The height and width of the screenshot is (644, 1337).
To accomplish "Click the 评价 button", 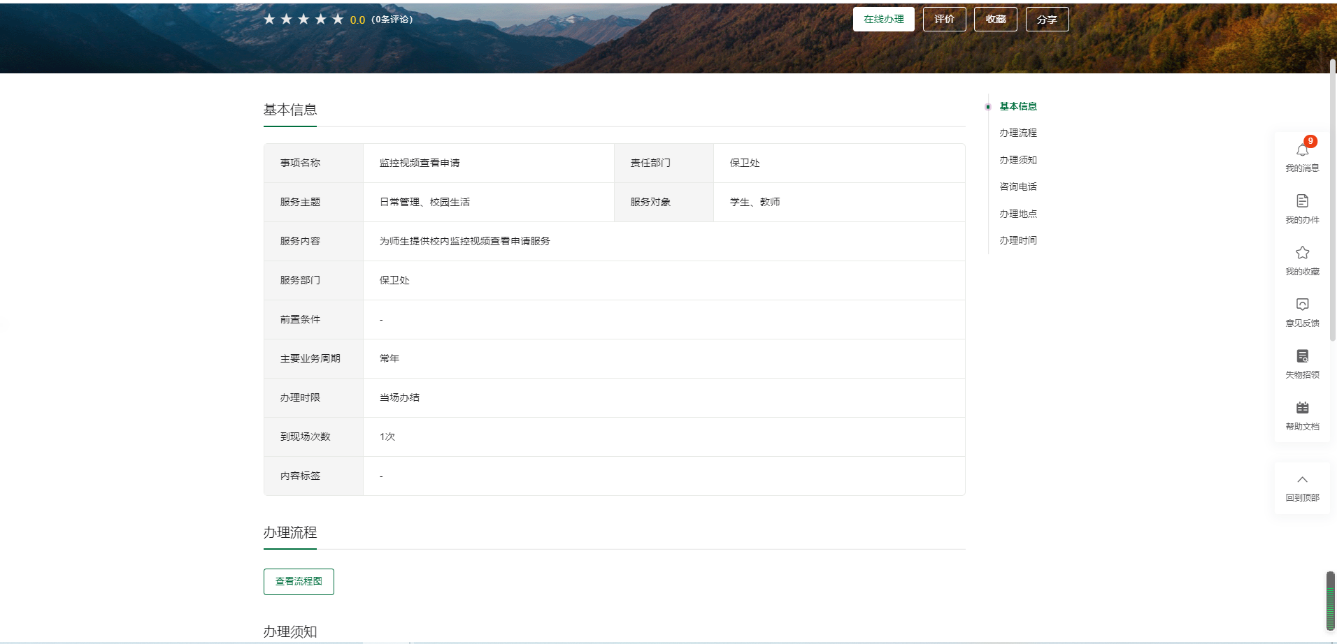I will coord(945,20).
